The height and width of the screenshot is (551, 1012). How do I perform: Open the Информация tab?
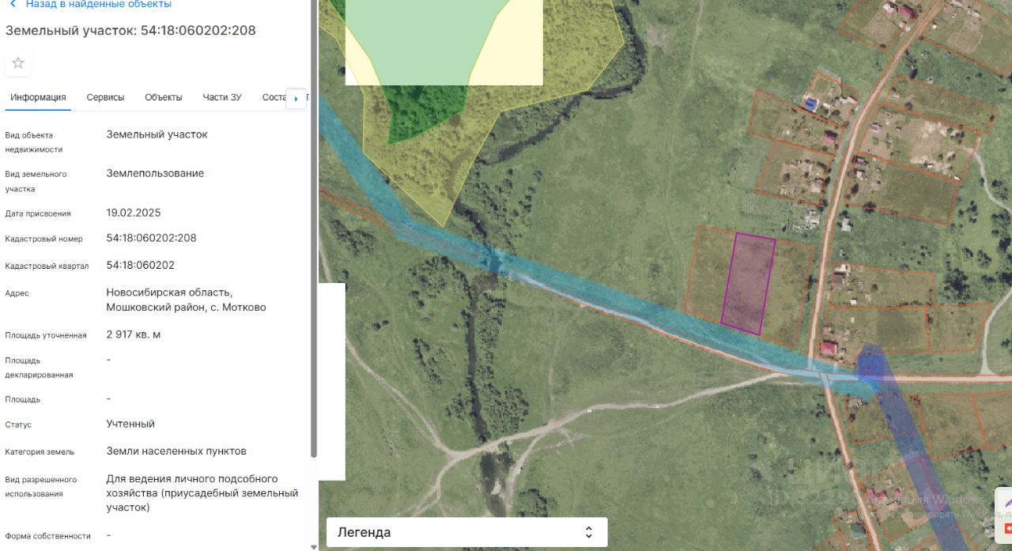pyautogui.click(x=38, y=97)
